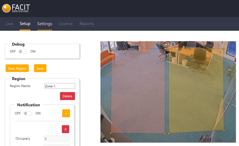Focus the Region Name input field
Screen dimensions: 239x146
pyautogui.click(x=60, y=86)
